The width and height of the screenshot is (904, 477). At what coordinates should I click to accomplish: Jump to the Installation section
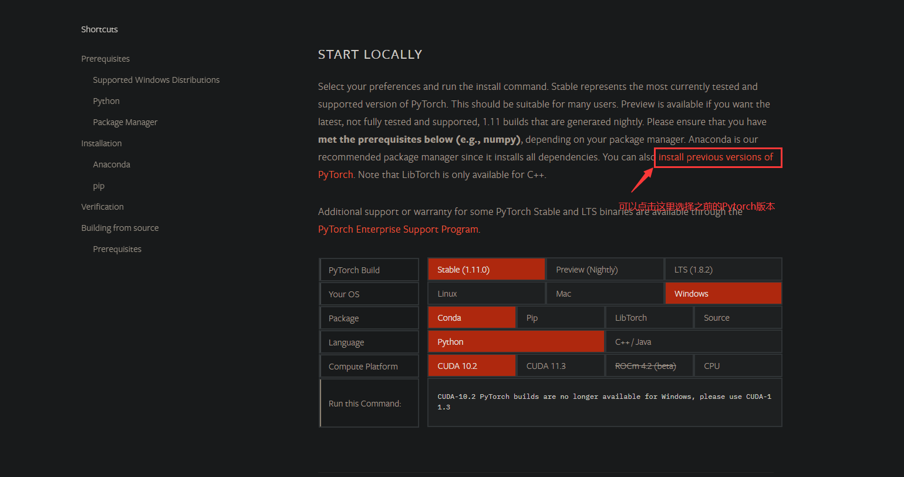coord(102,143)
